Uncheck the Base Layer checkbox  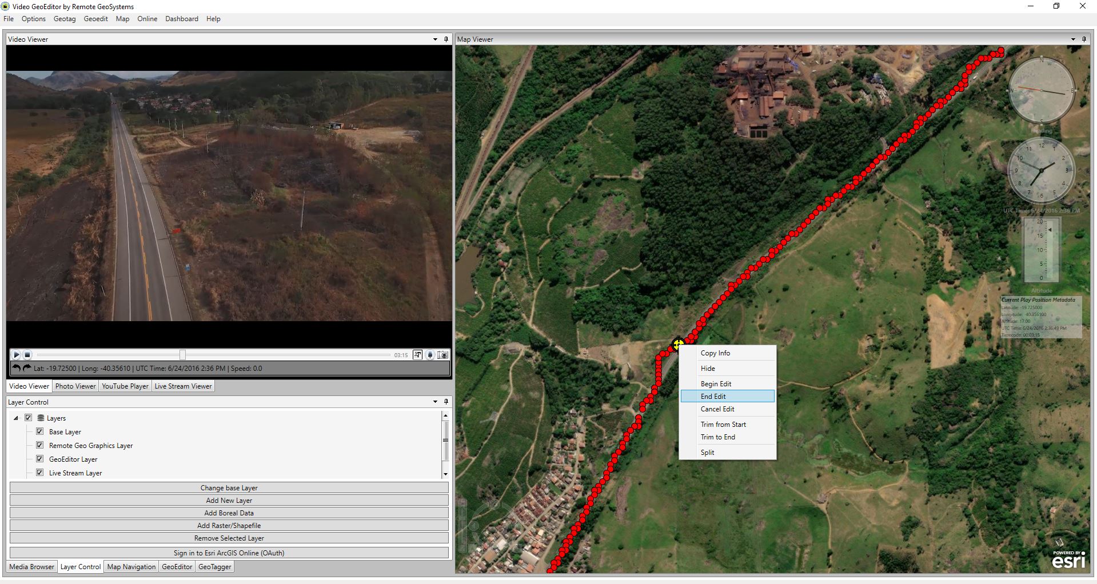point(40,431)
